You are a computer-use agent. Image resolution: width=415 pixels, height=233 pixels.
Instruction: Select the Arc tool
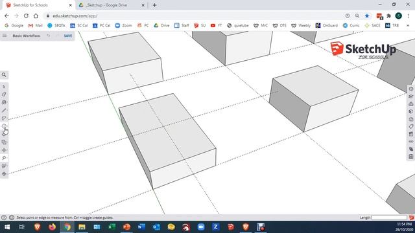(x=4, y=118)
